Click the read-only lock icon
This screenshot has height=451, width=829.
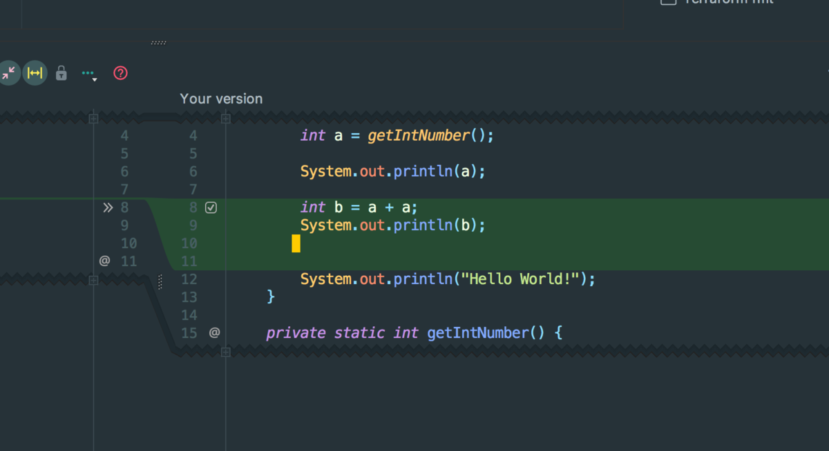point(61,72)
